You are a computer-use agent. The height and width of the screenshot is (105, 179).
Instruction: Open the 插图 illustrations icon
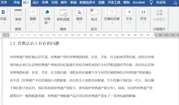(33, 12)
